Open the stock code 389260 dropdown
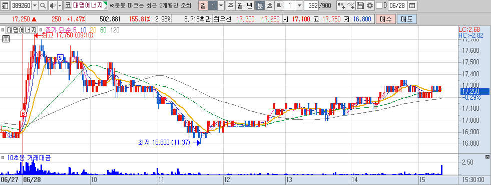 [35, 5]
